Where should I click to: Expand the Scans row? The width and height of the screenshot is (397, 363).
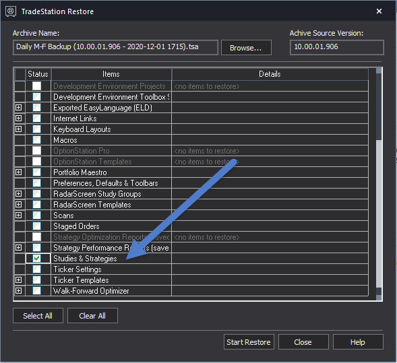[18, 216]
